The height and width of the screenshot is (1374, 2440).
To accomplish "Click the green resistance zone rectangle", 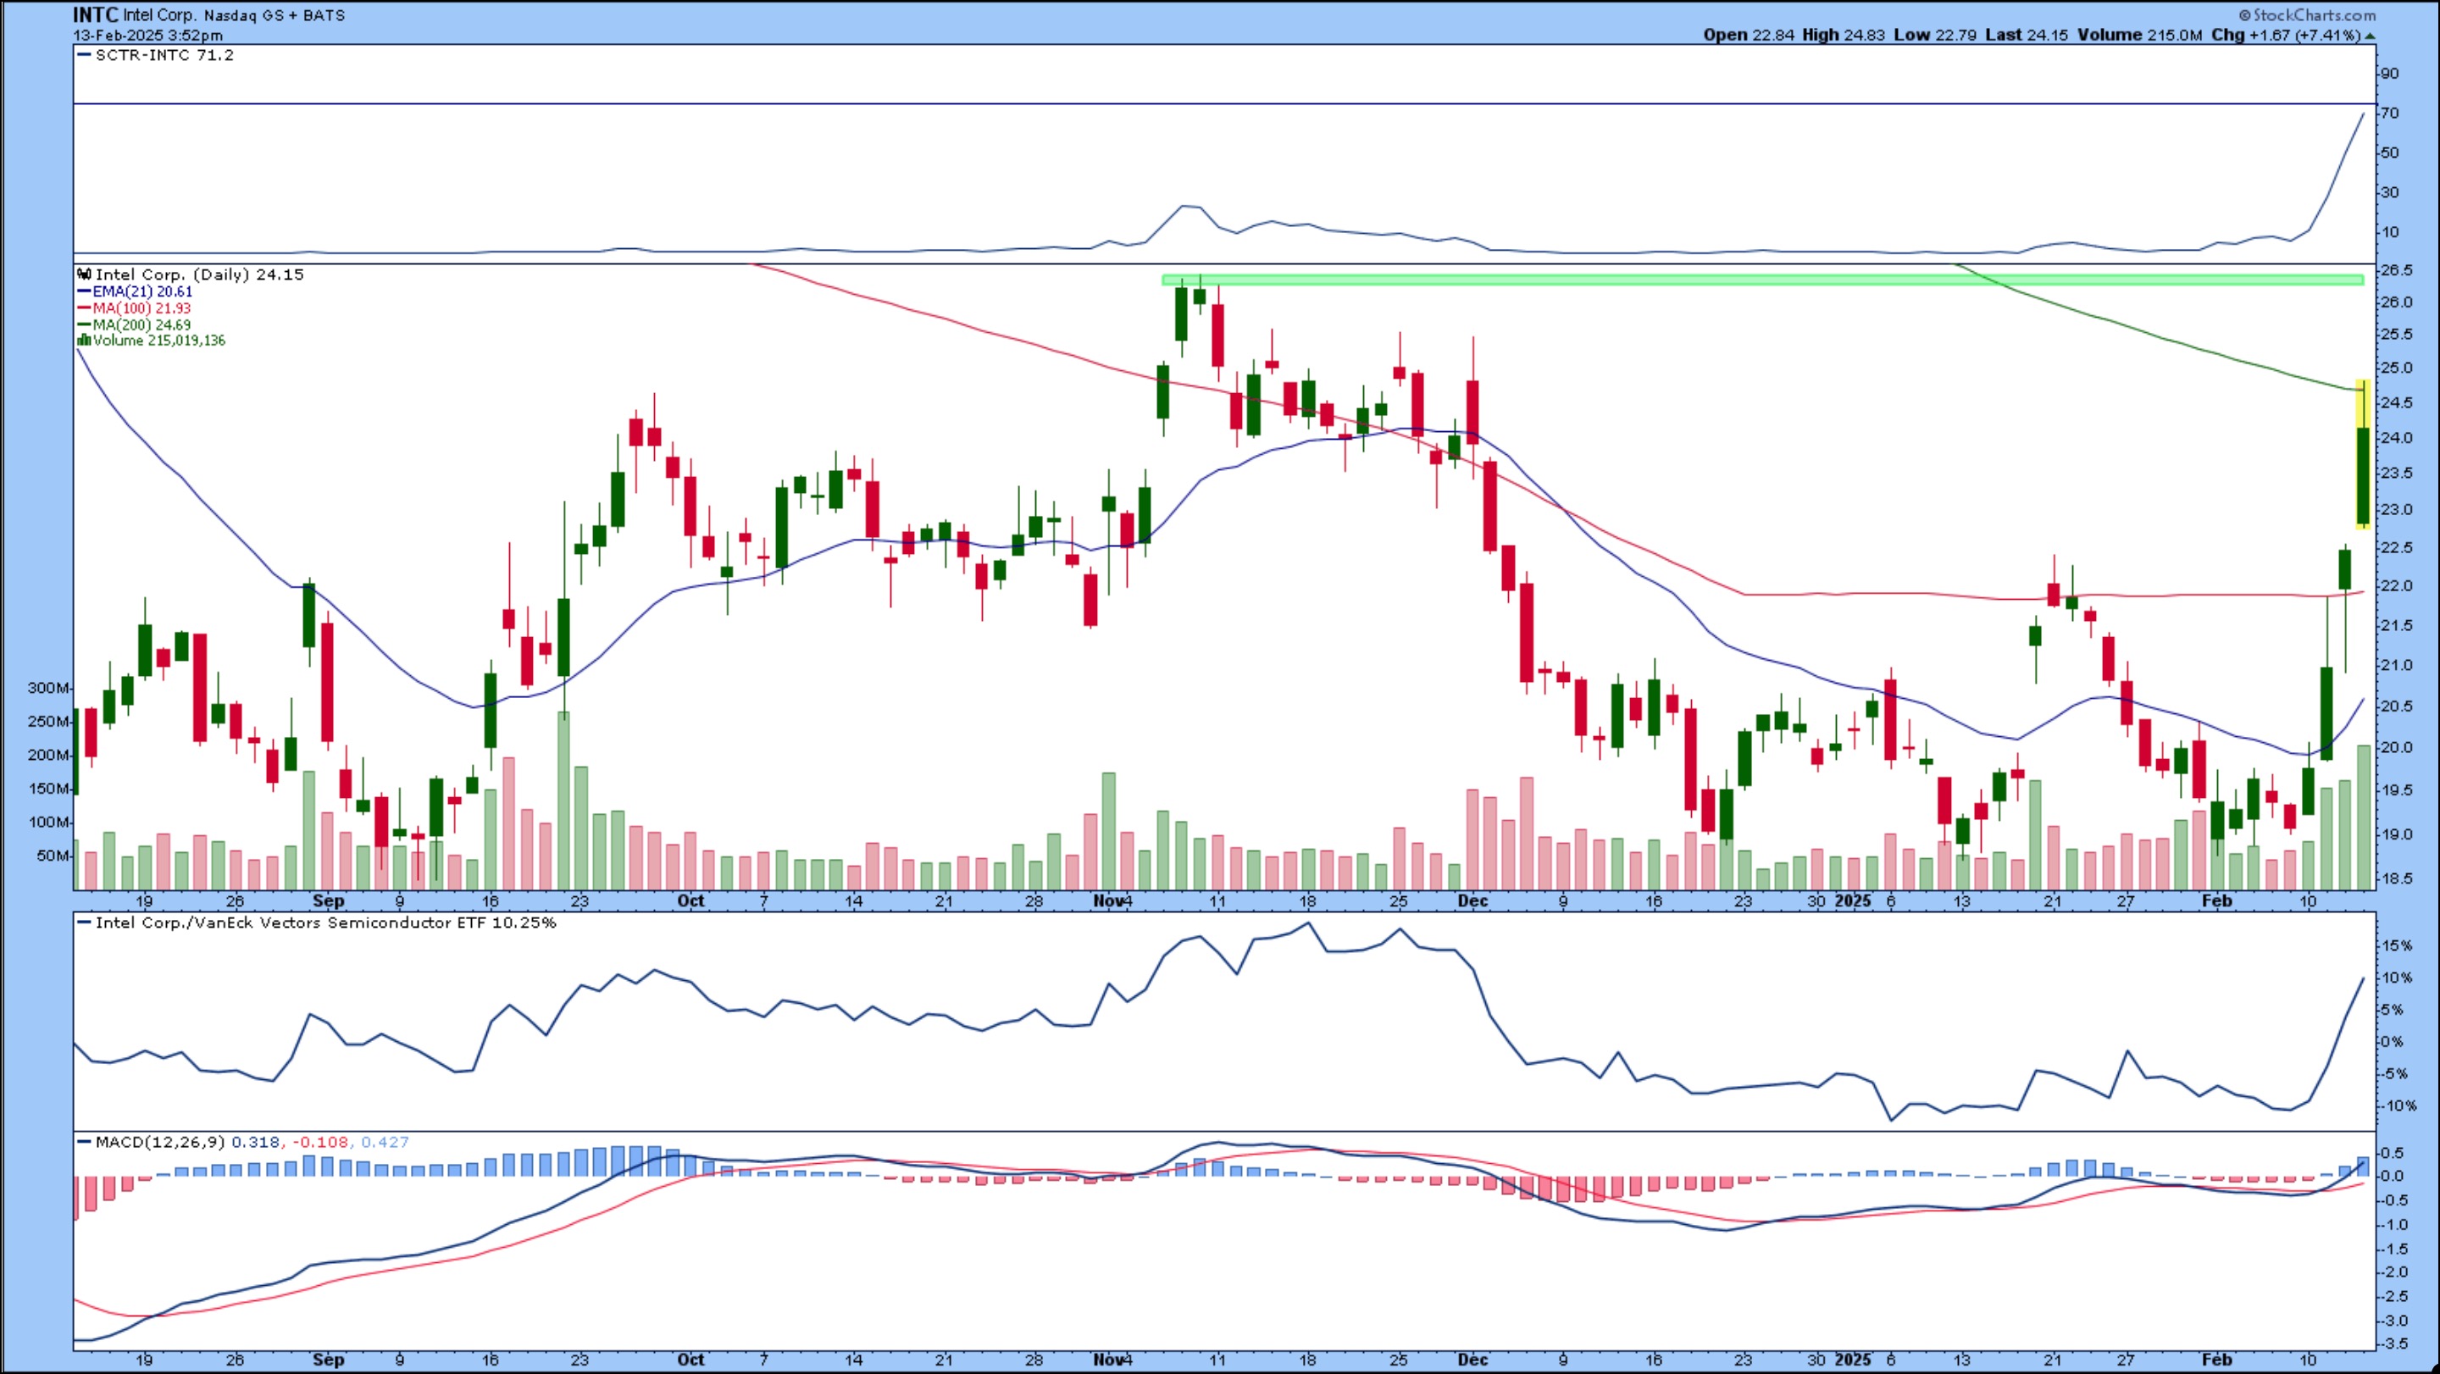I will pyautogui.click(x=1762, y=280).
